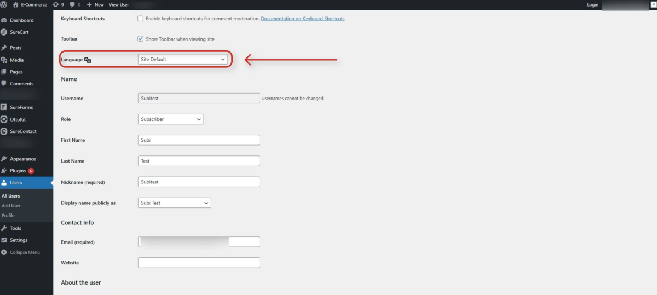Click the About the user heading
Image resolution: width=657 pixels, height=295 pixels.
click(x=81, y=282)
